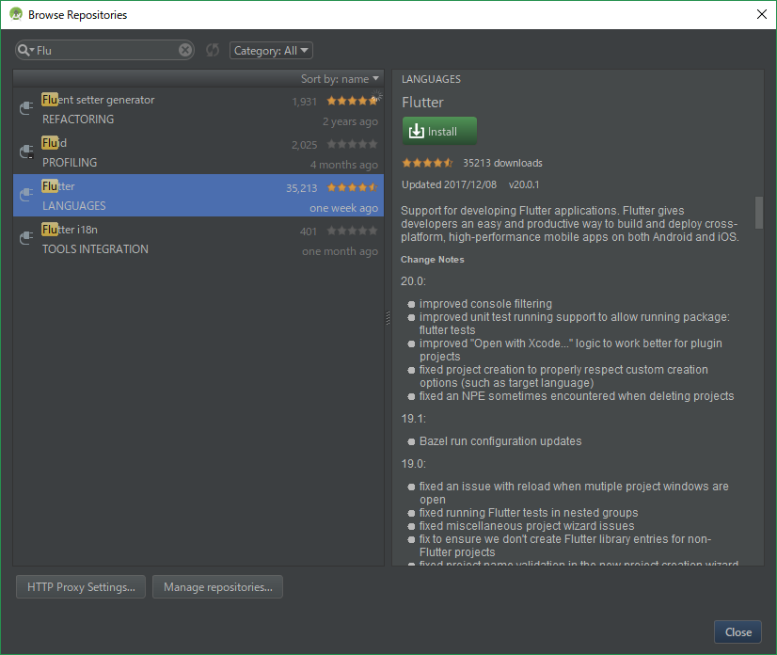Clear the search field text

tap(184, 50)
